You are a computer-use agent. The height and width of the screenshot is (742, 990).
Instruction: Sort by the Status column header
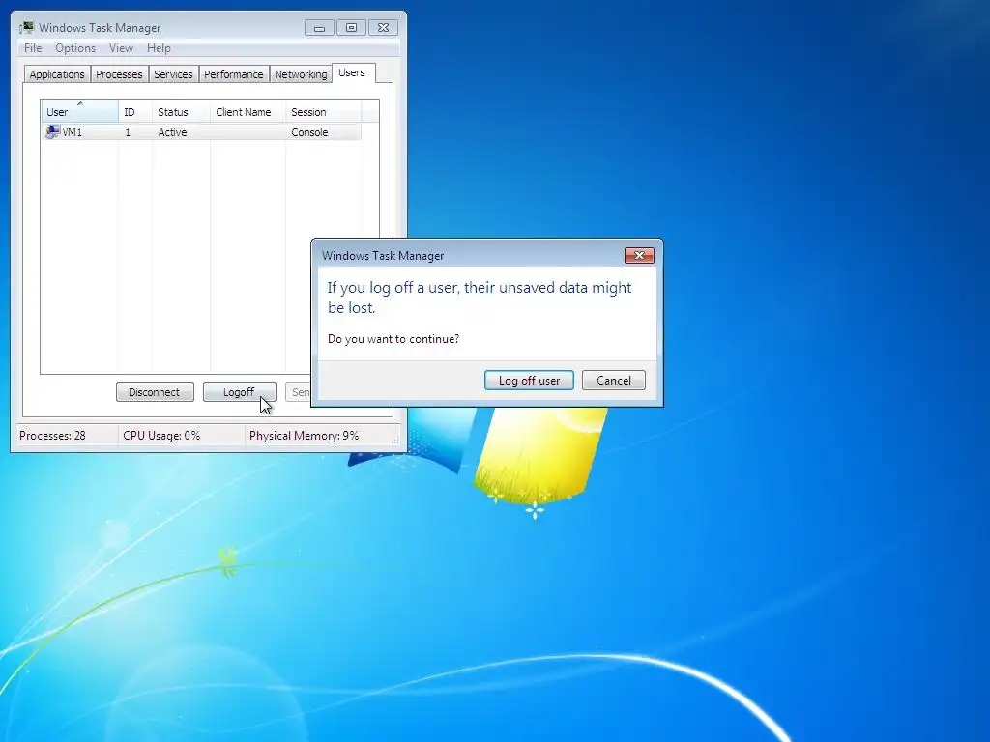181,112
